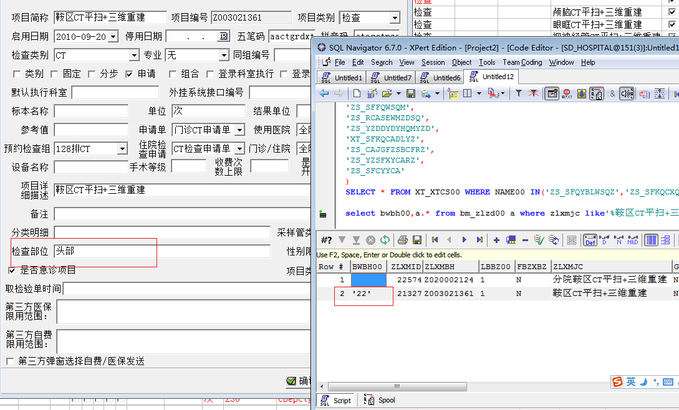Click the back arrow in SQL Navigator toolbar
The height and width of the screenshot is (410, 679).
324,93
